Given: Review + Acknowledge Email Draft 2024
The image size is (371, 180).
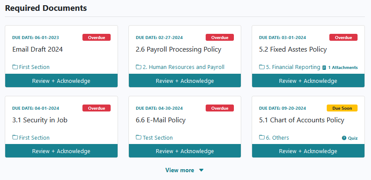Looking at the screenshot, I should 61,81.
